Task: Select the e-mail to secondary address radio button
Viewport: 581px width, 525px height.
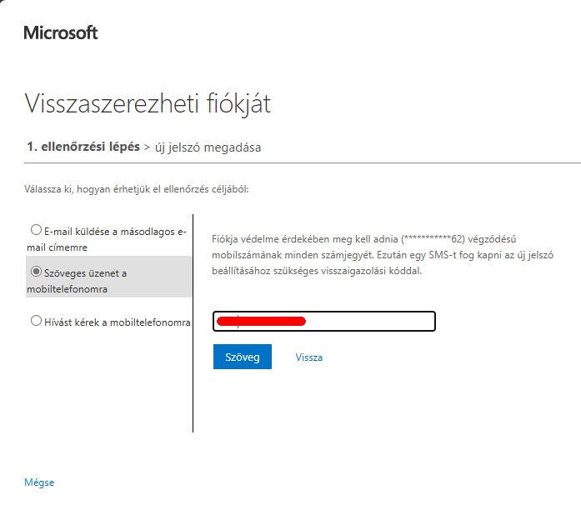Action: (36, 230)
